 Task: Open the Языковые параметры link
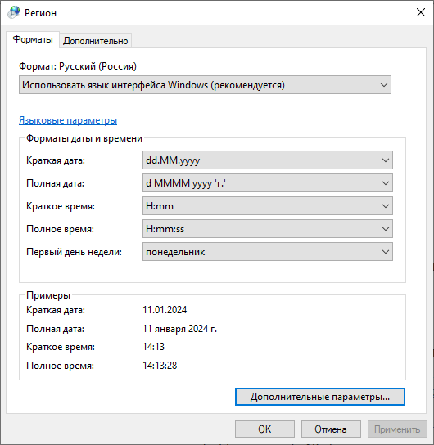pos(68,120)
